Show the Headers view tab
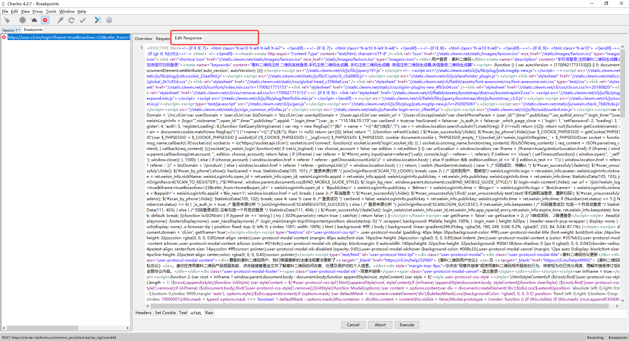The height and width of the screenshot is (341, 629). click(x=143, y=313)
